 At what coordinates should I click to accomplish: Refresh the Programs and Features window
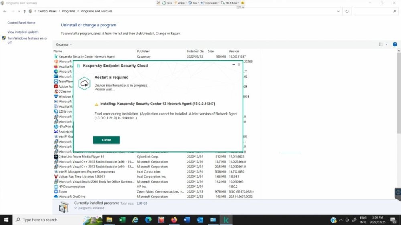tap(347, 11)
